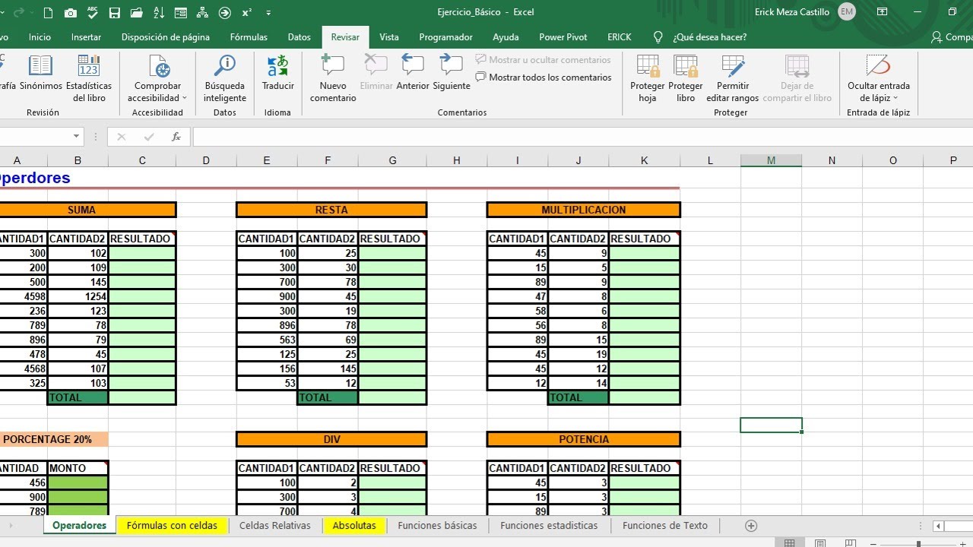This screenshot has width=973, height=547.
Task: Expand the Ocultar entrada de lápiz dropdown arrow
Action: pos(895,98)
